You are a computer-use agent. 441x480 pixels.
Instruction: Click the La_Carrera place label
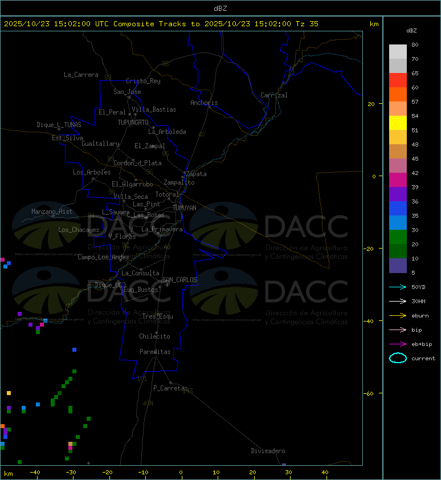[x=81, y=75]
